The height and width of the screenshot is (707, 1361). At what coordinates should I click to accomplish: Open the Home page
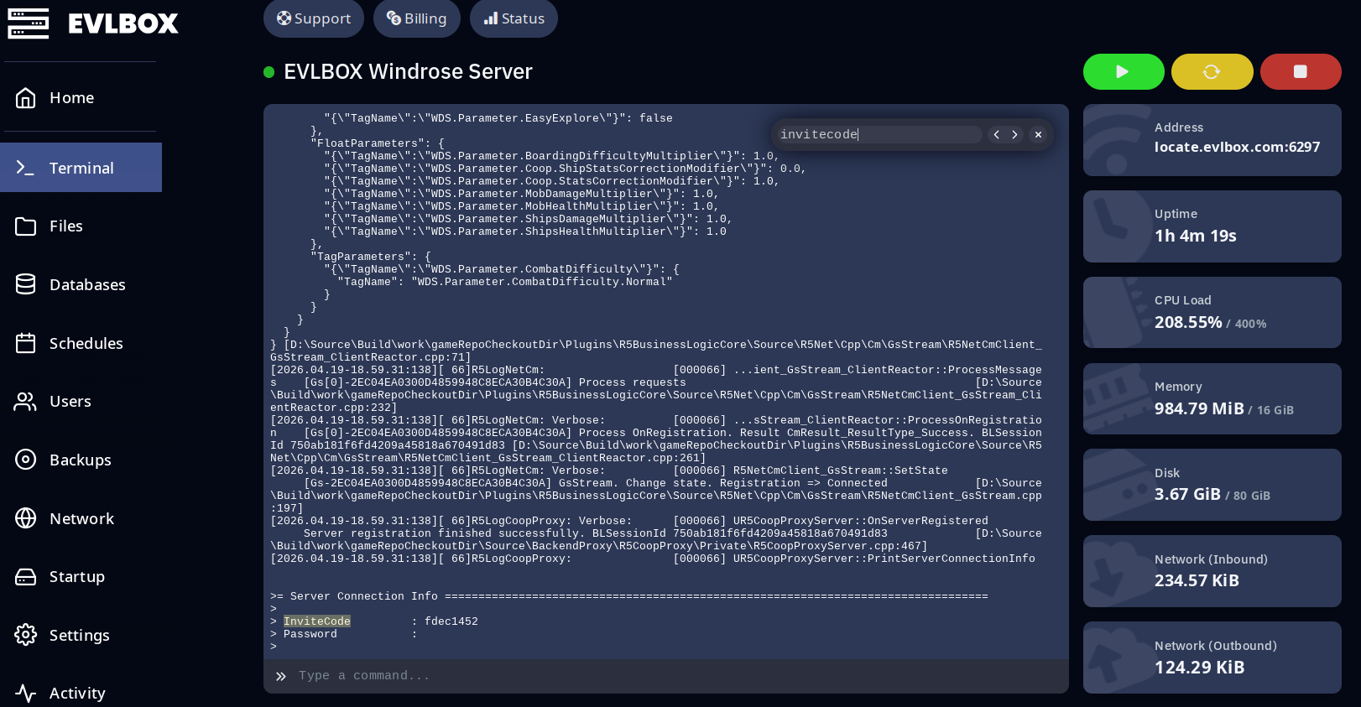(x=81, y=98)
